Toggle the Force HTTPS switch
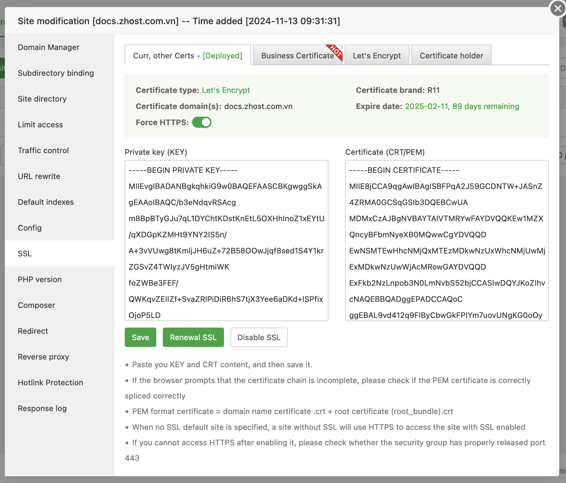This screenshot has width=566, height=483. 201,122
